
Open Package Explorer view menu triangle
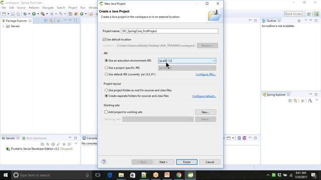[x=65, y=20]
